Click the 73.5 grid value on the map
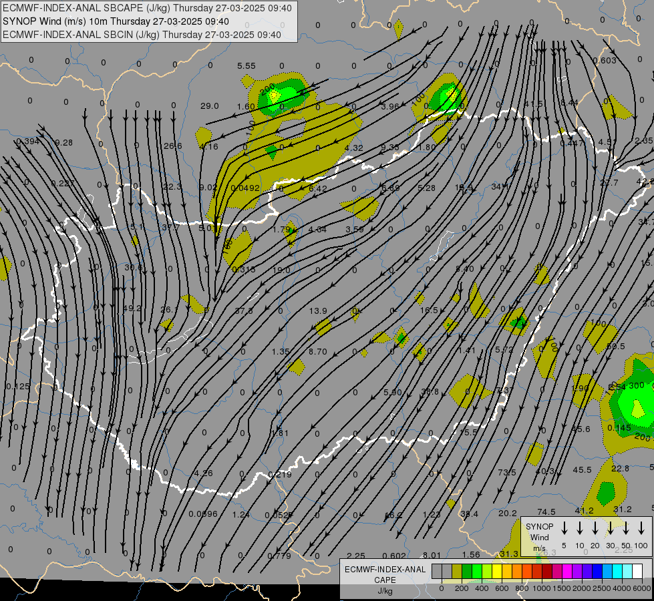 [x=507, y=472]
